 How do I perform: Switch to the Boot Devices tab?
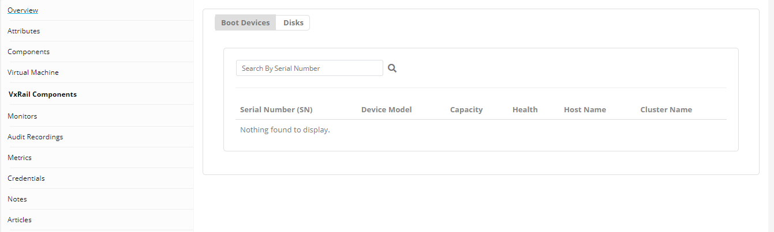point(245,23)
